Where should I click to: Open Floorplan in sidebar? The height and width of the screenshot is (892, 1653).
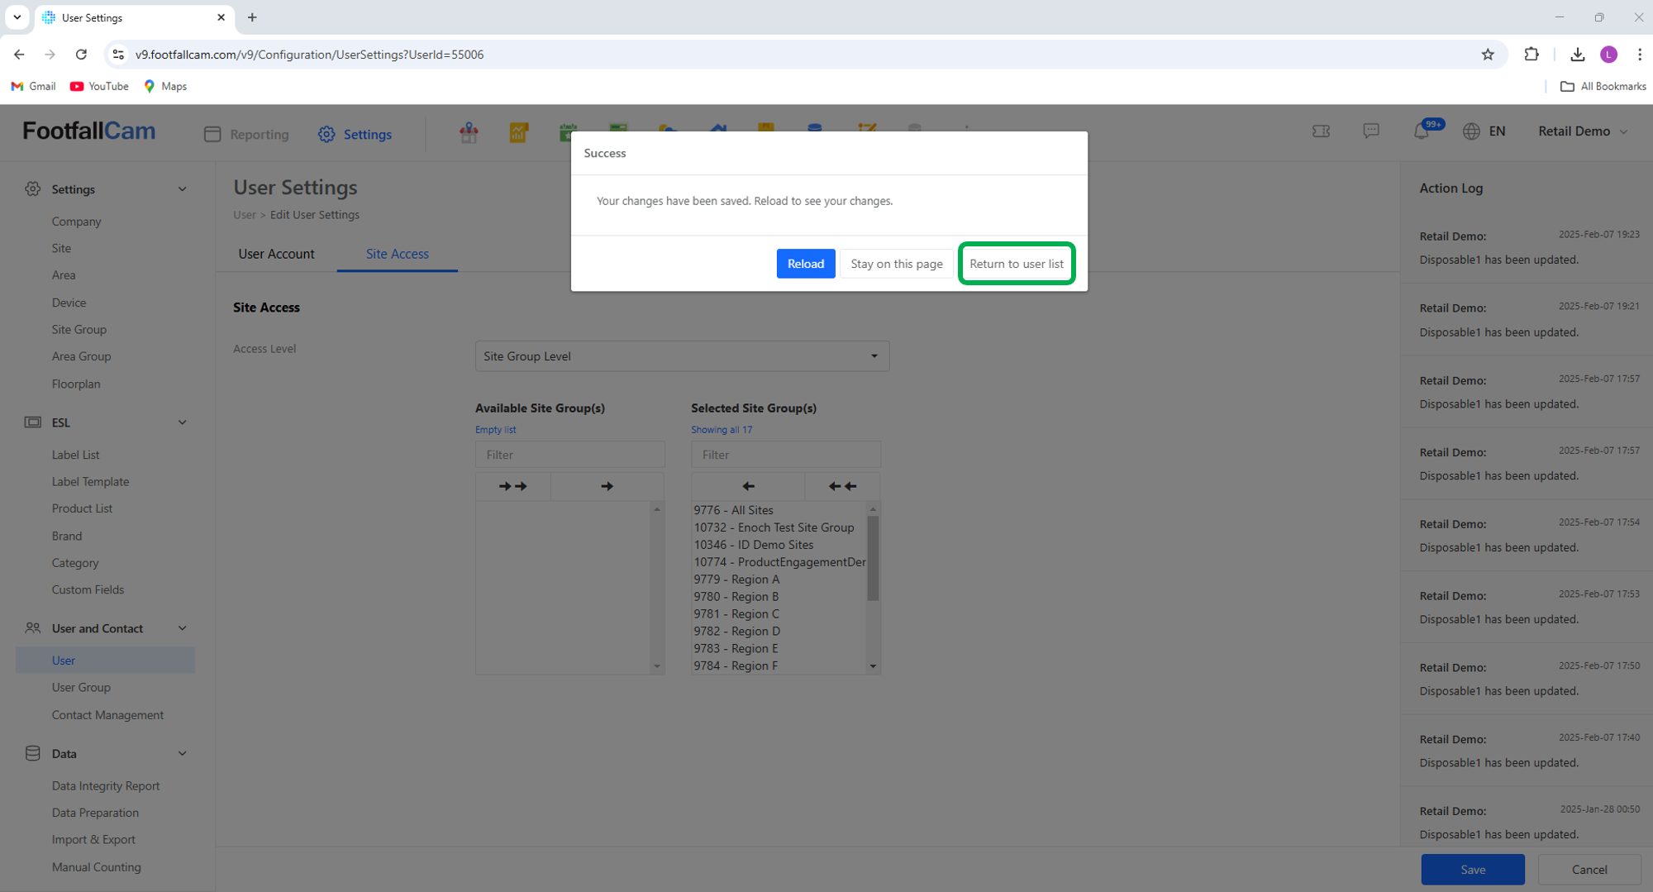tap(76, 384)
